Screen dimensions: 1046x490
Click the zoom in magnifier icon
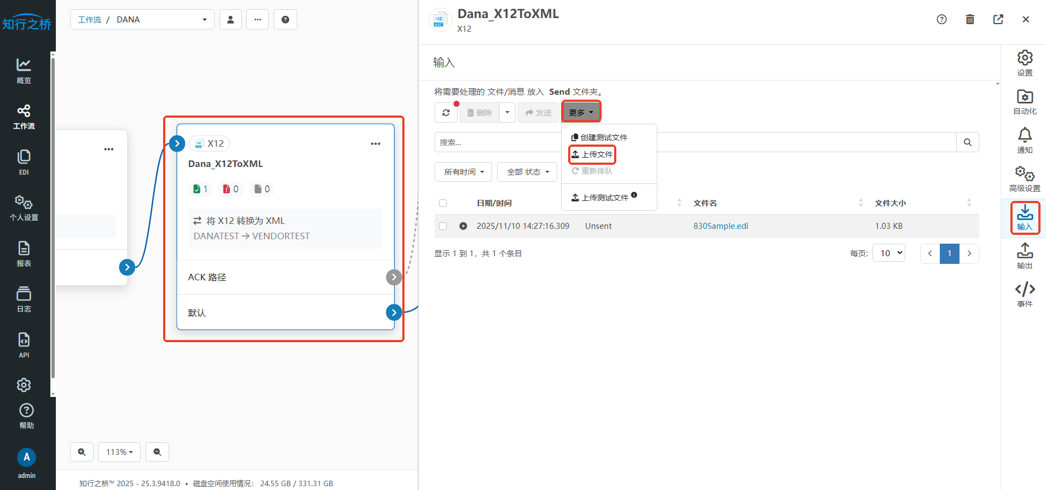pos(82,452)
